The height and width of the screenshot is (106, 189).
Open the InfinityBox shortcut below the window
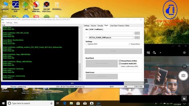5,90
